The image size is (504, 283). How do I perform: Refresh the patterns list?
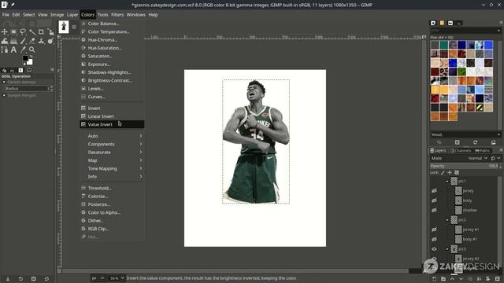[475, 142]
